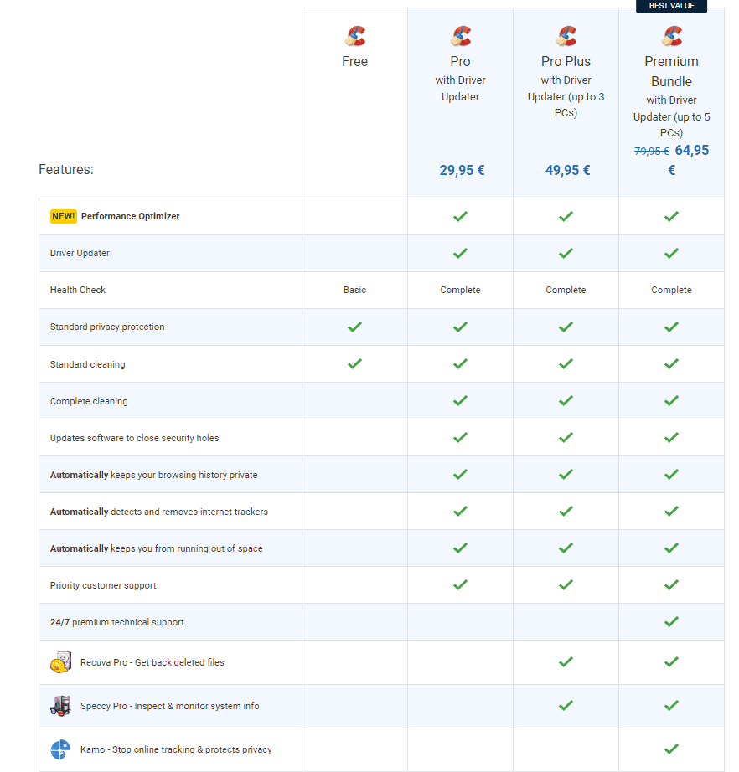
Task: Click the Health Check feature label
Action: 78,290
